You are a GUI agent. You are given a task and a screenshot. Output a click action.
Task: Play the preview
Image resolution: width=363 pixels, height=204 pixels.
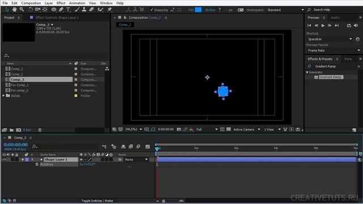323,25
